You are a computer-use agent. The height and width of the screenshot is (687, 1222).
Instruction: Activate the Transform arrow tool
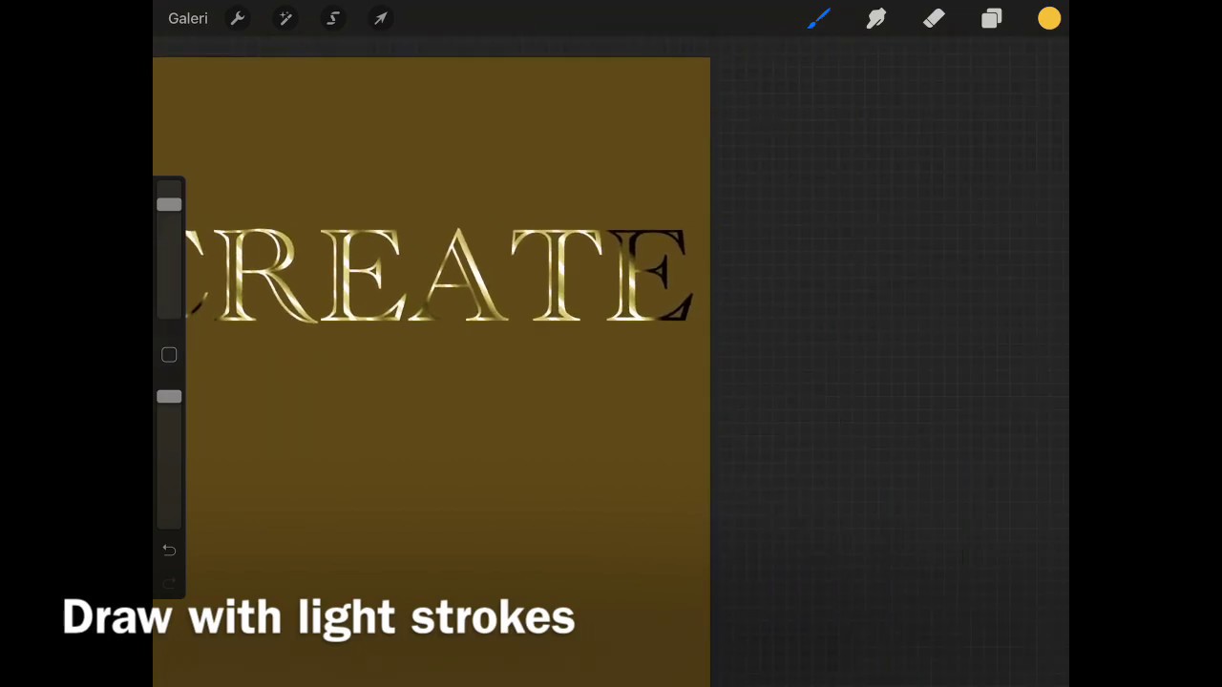tap(380, 18)
